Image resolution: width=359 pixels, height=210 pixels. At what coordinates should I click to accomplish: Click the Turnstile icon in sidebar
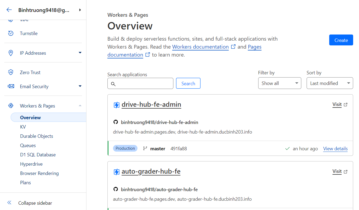click(11, 33)
